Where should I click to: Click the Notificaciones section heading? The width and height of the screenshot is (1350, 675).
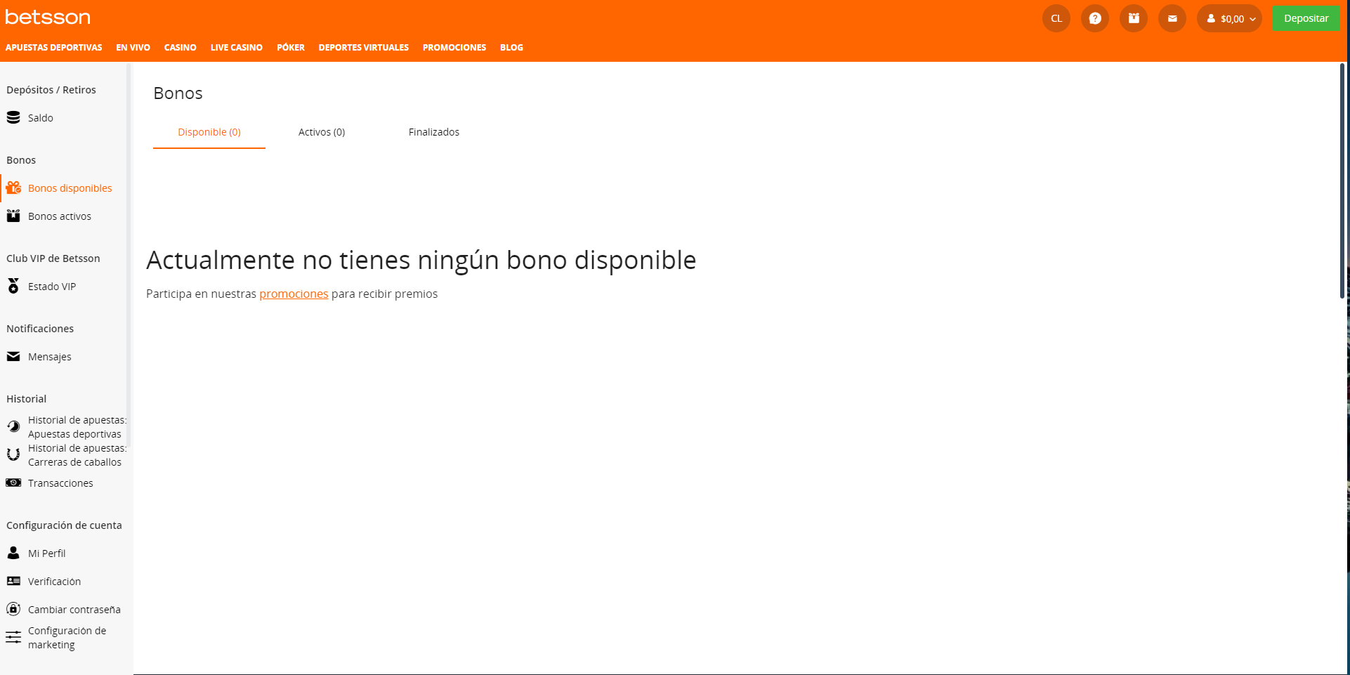pyautogui.click(x=40, y=329)
